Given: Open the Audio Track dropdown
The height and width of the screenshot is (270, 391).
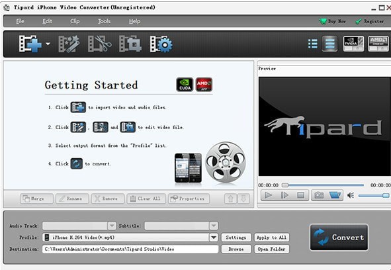Looking at the screenshot, I should [x=112, y=226].
